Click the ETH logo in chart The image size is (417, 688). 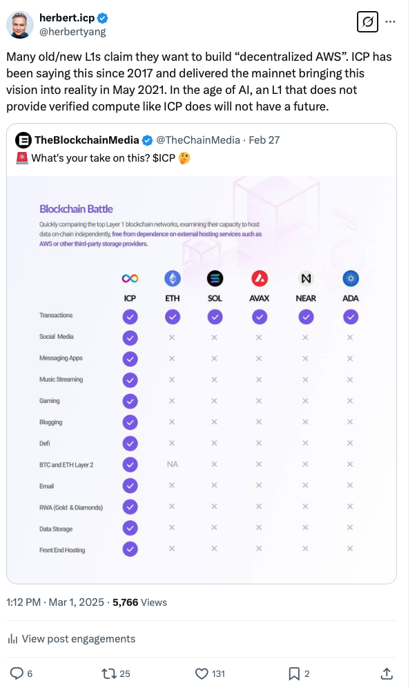173,278
